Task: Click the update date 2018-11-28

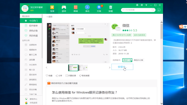Action: coord(124,54)
